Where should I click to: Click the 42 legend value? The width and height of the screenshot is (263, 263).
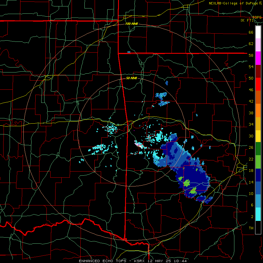[x=251, y=101]
